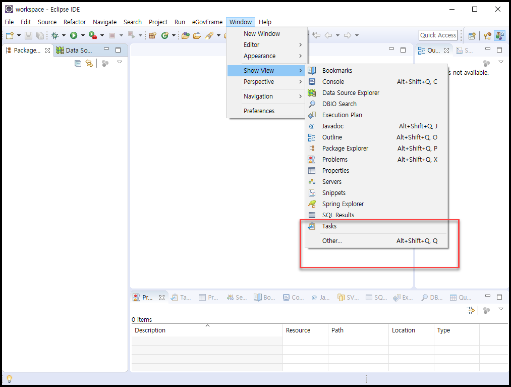
Task: Close the Problems view tab
Action: (161, 298)
